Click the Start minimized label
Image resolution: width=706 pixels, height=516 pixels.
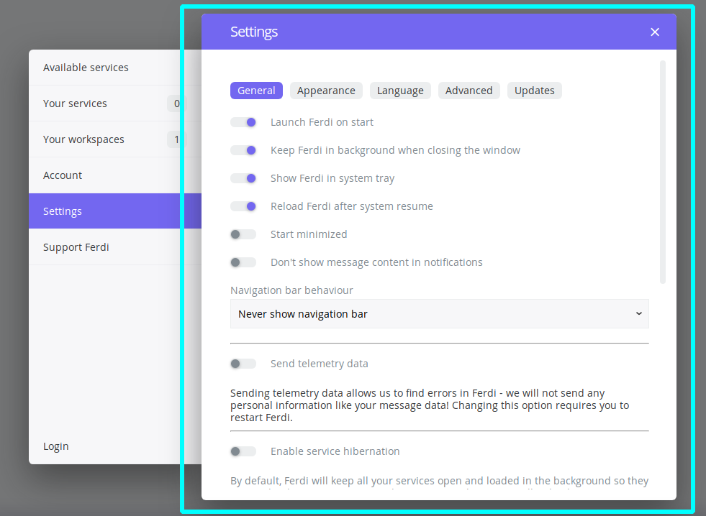pos(309,234)
